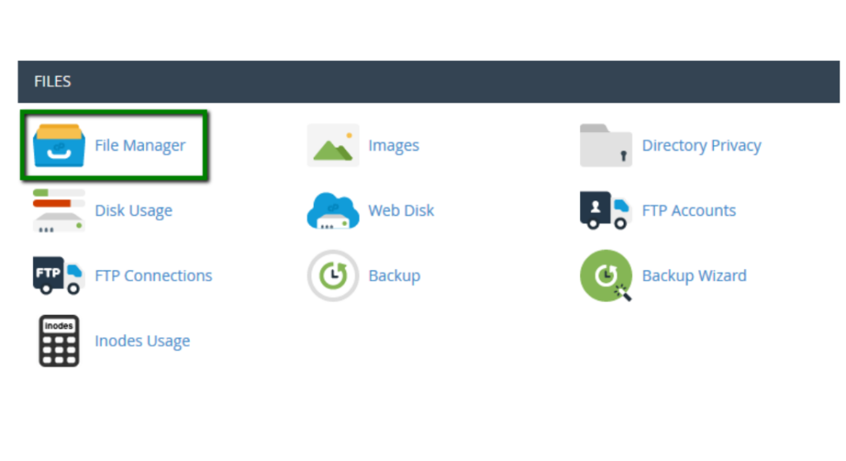Click the green Backup Wizard icon
This screenshot has width=846, height=461.
(606, 275)
